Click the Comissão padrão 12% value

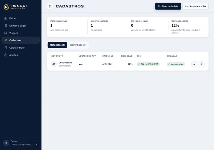pos(175,25)
